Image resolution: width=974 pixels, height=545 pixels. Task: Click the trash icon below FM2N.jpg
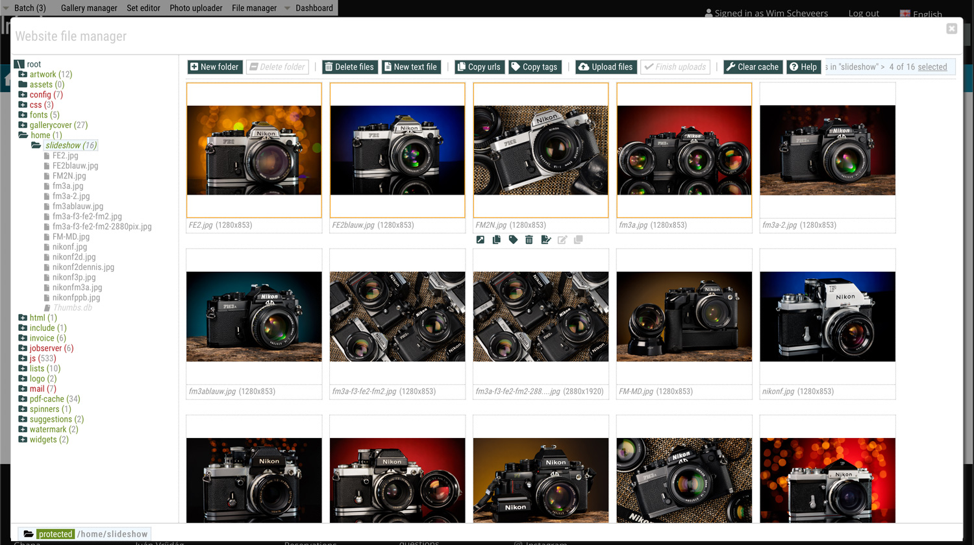[x=529, y=240]
